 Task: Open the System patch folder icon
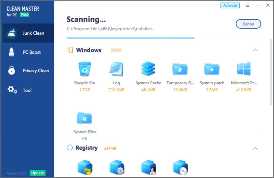pyautogui.click(x=212, y=69)
